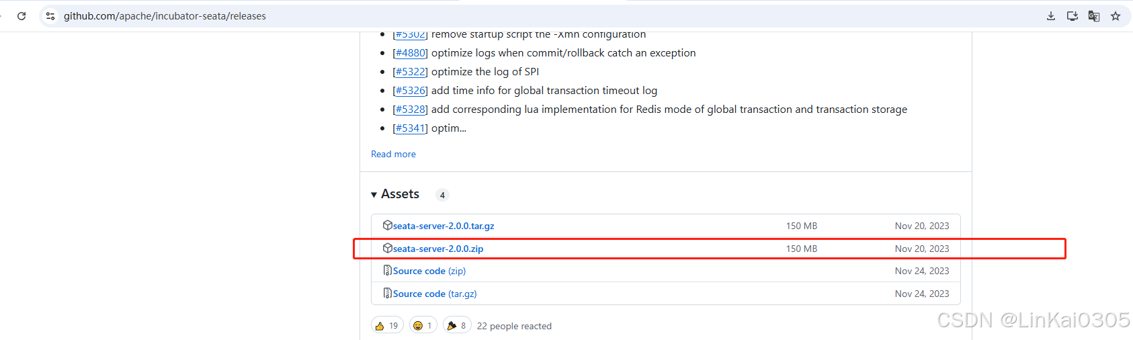This screenshot has width=1133, height=340.
Task: Open pull request #5328 link
Action: click(410, 109)
